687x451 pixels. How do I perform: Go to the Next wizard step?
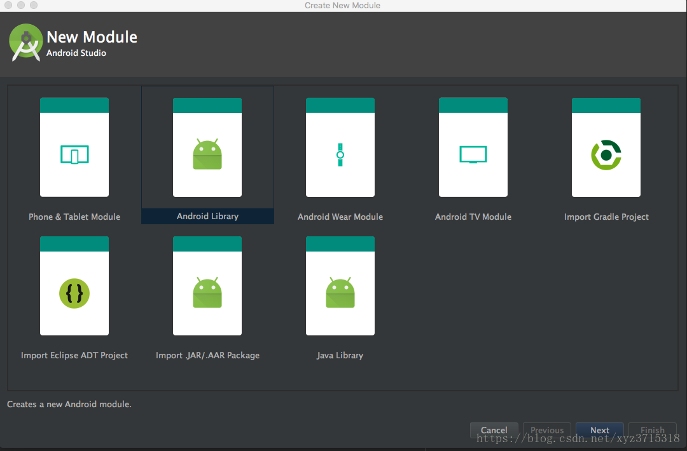click(599, 430)
